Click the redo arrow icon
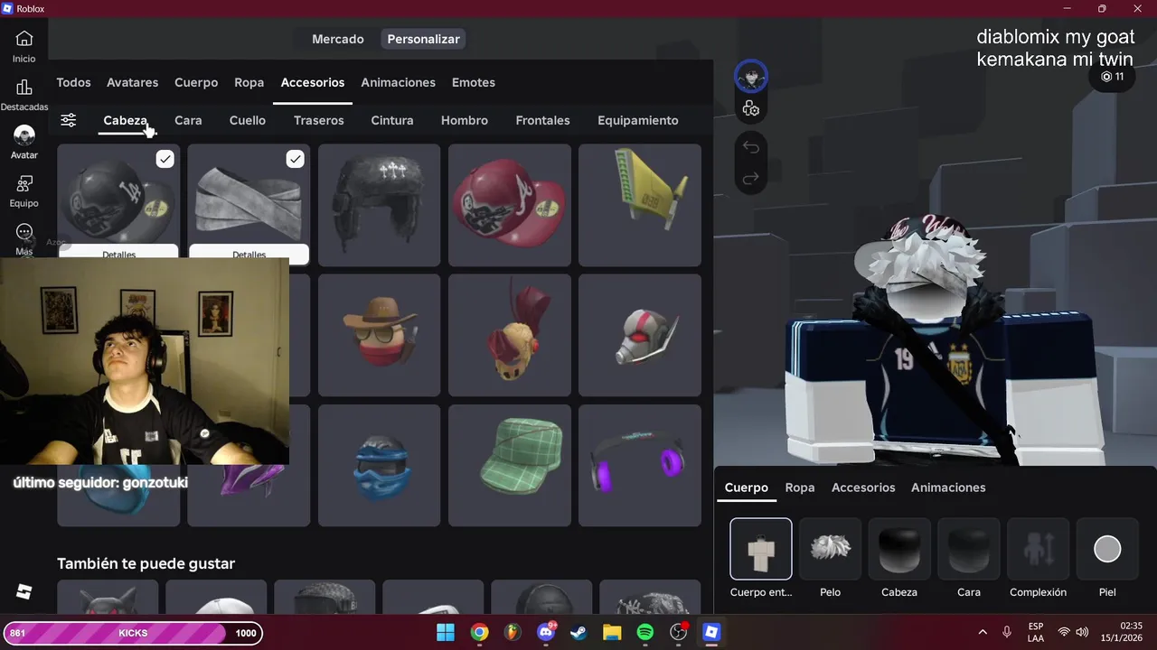The width and height of the screenshot is (1157, 650). (x=751, y=179)
